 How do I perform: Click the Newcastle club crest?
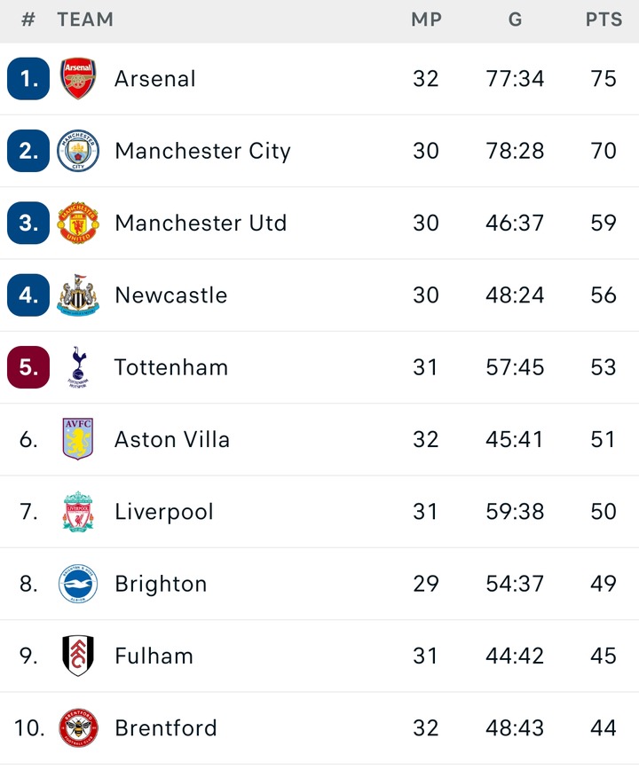pyautogui.click(x=78, y=295)
